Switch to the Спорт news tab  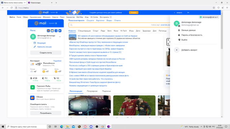click(96, 31)
